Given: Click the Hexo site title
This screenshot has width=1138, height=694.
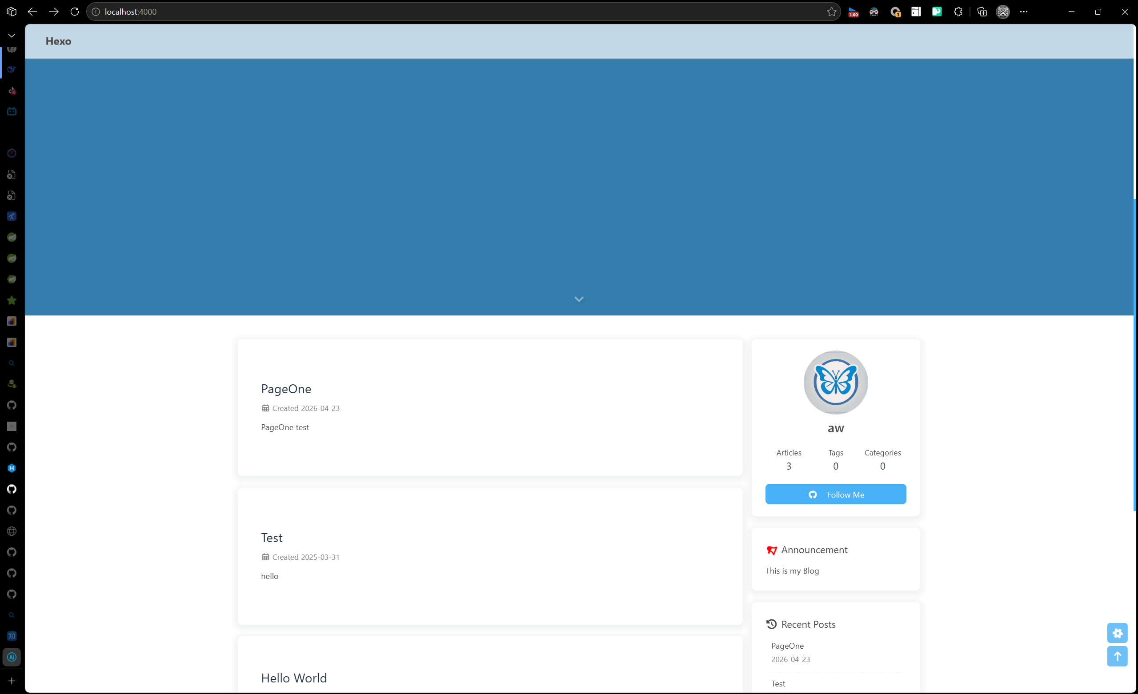Looking at the screenshot, I should 58,41.
